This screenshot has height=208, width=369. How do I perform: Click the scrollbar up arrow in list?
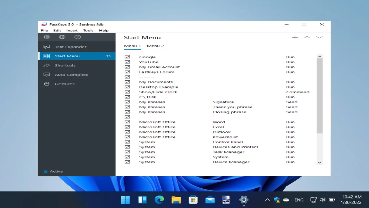[319, 57]
